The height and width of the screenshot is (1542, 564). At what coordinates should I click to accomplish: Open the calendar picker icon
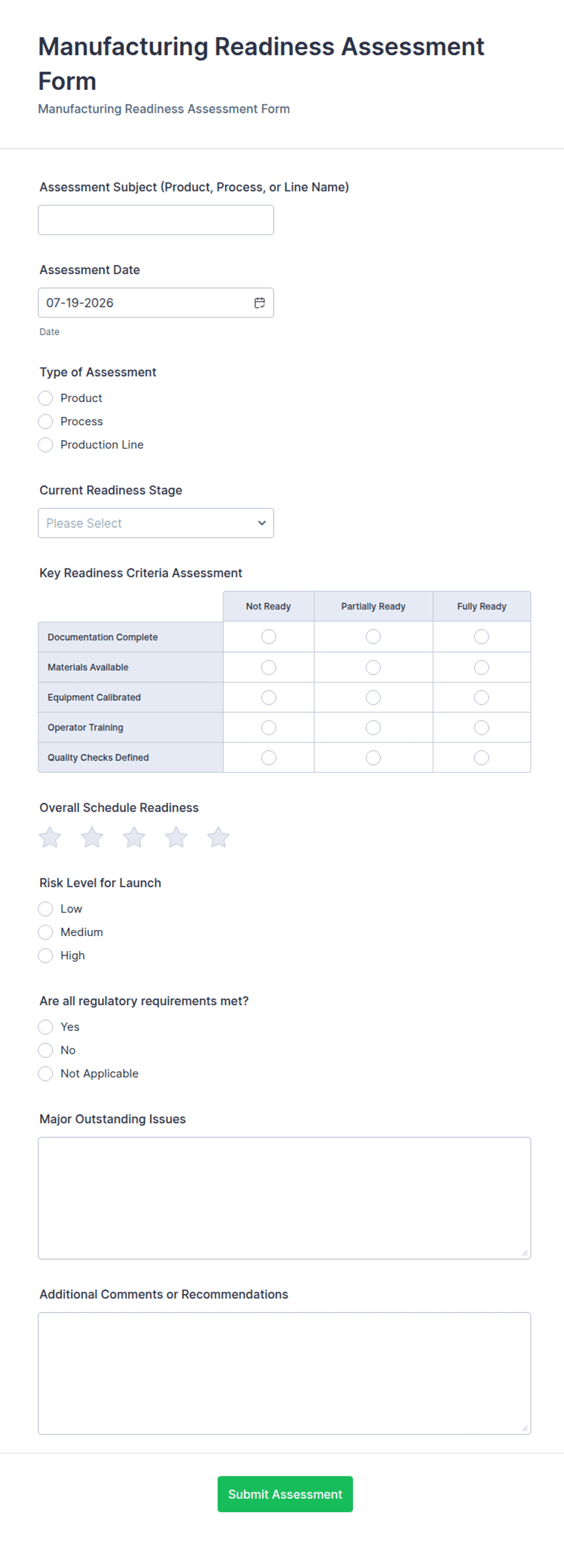(260, 303)
